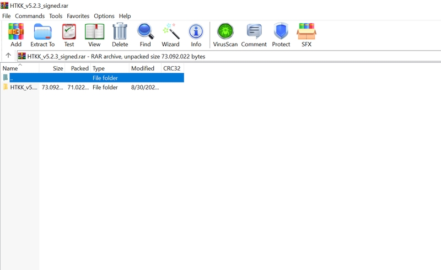Click the 71.022... packed value
This screenshot has height=270, width=441.
(x=78, y=87)
